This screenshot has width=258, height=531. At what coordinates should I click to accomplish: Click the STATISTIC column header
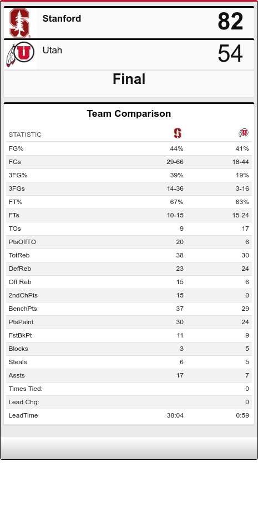(25, 135)
